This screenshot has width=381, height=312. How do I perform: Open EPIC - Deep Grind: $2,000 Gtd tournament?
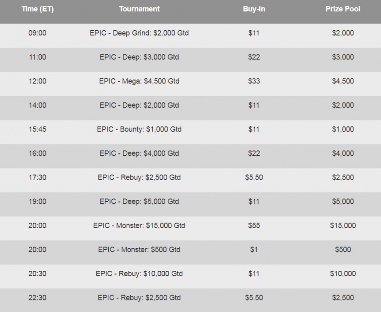click(x=139, y=33)
